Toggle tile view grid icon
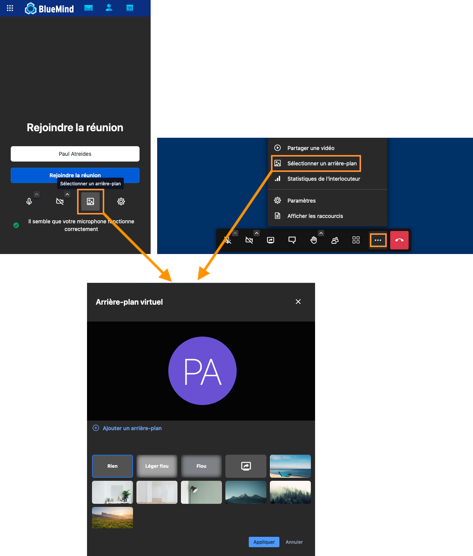 point(356,240)
